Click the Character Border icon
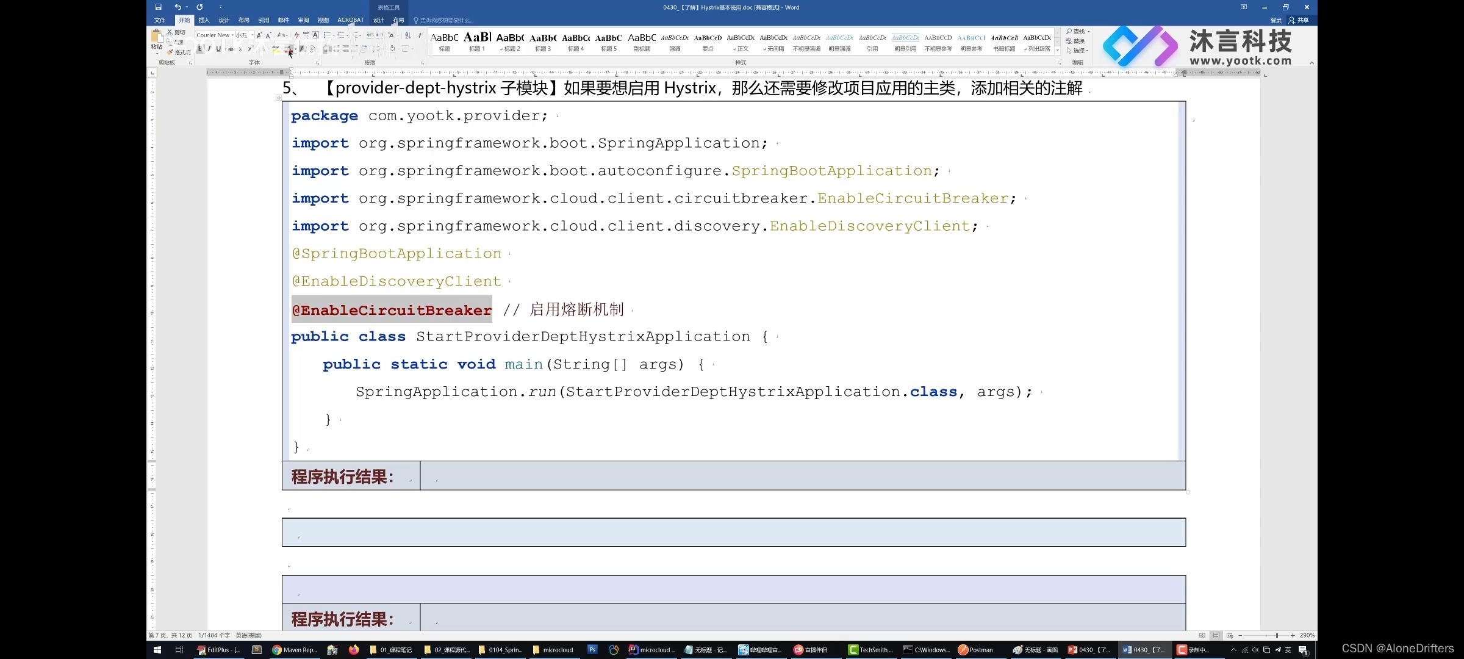Viewport: 1464px width, 659px height. click(x=315, y=35)
